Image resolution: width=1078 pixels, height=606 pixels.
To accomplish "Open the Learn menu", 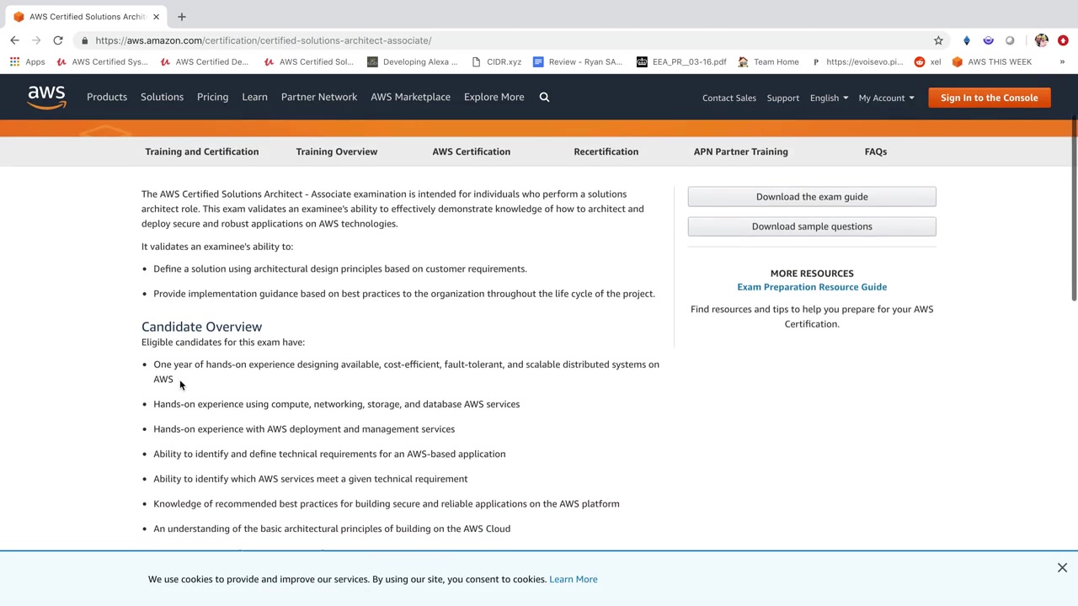I will coord(254,97).
